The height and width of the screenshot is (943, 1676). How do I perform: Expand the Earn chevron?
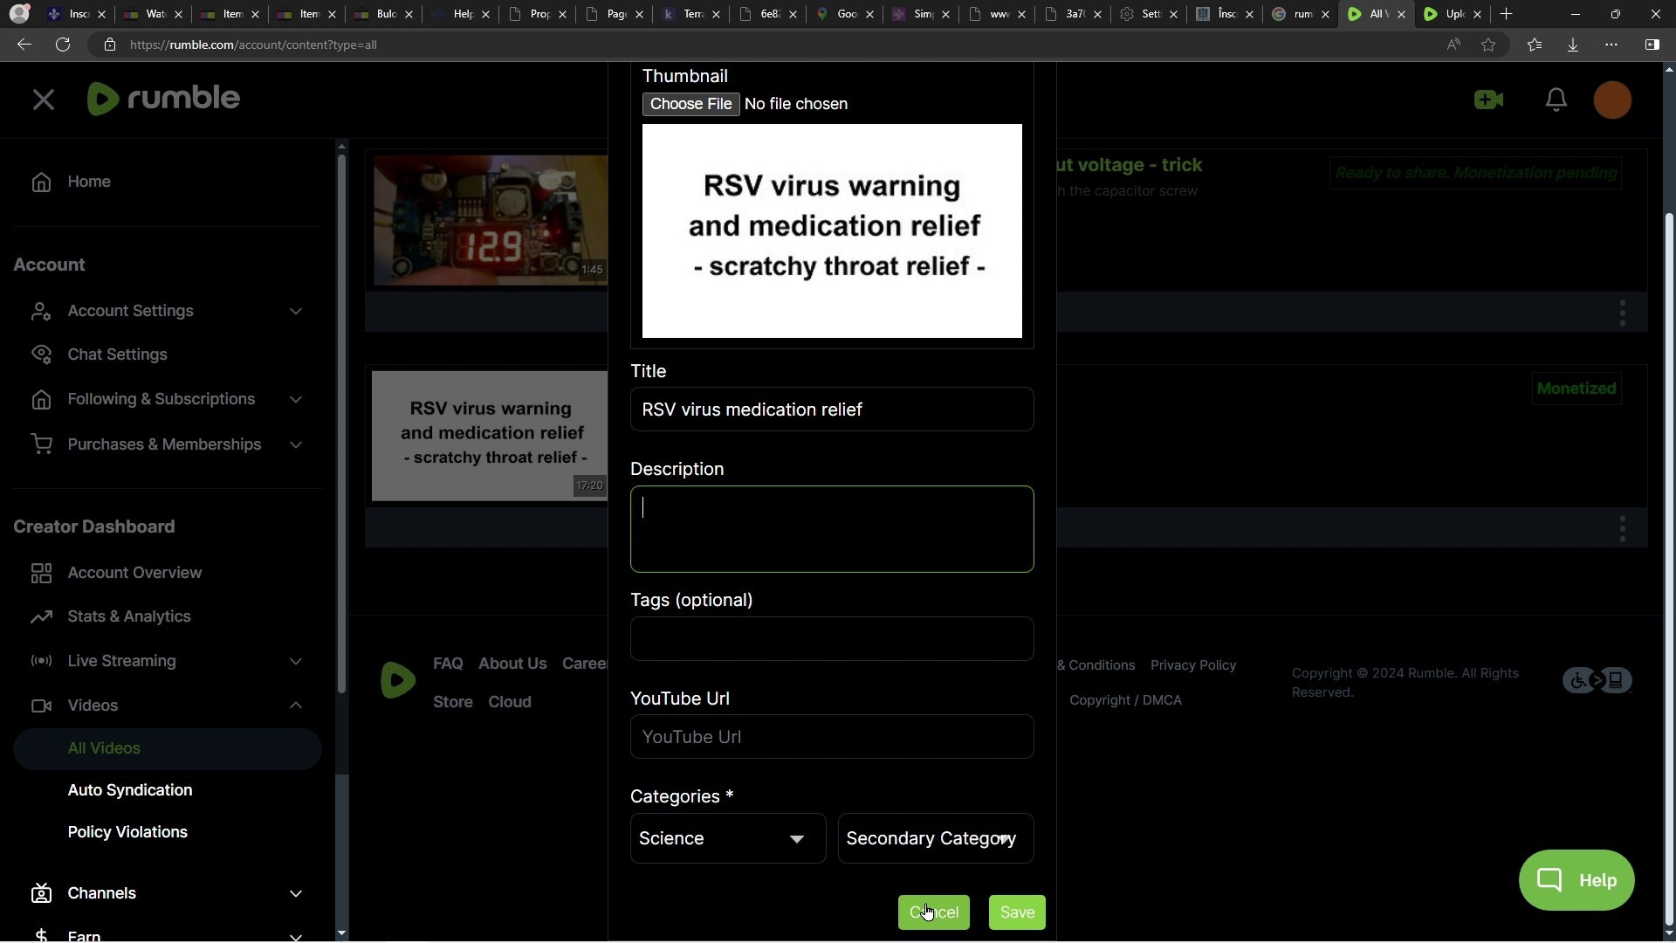point(296,936)
